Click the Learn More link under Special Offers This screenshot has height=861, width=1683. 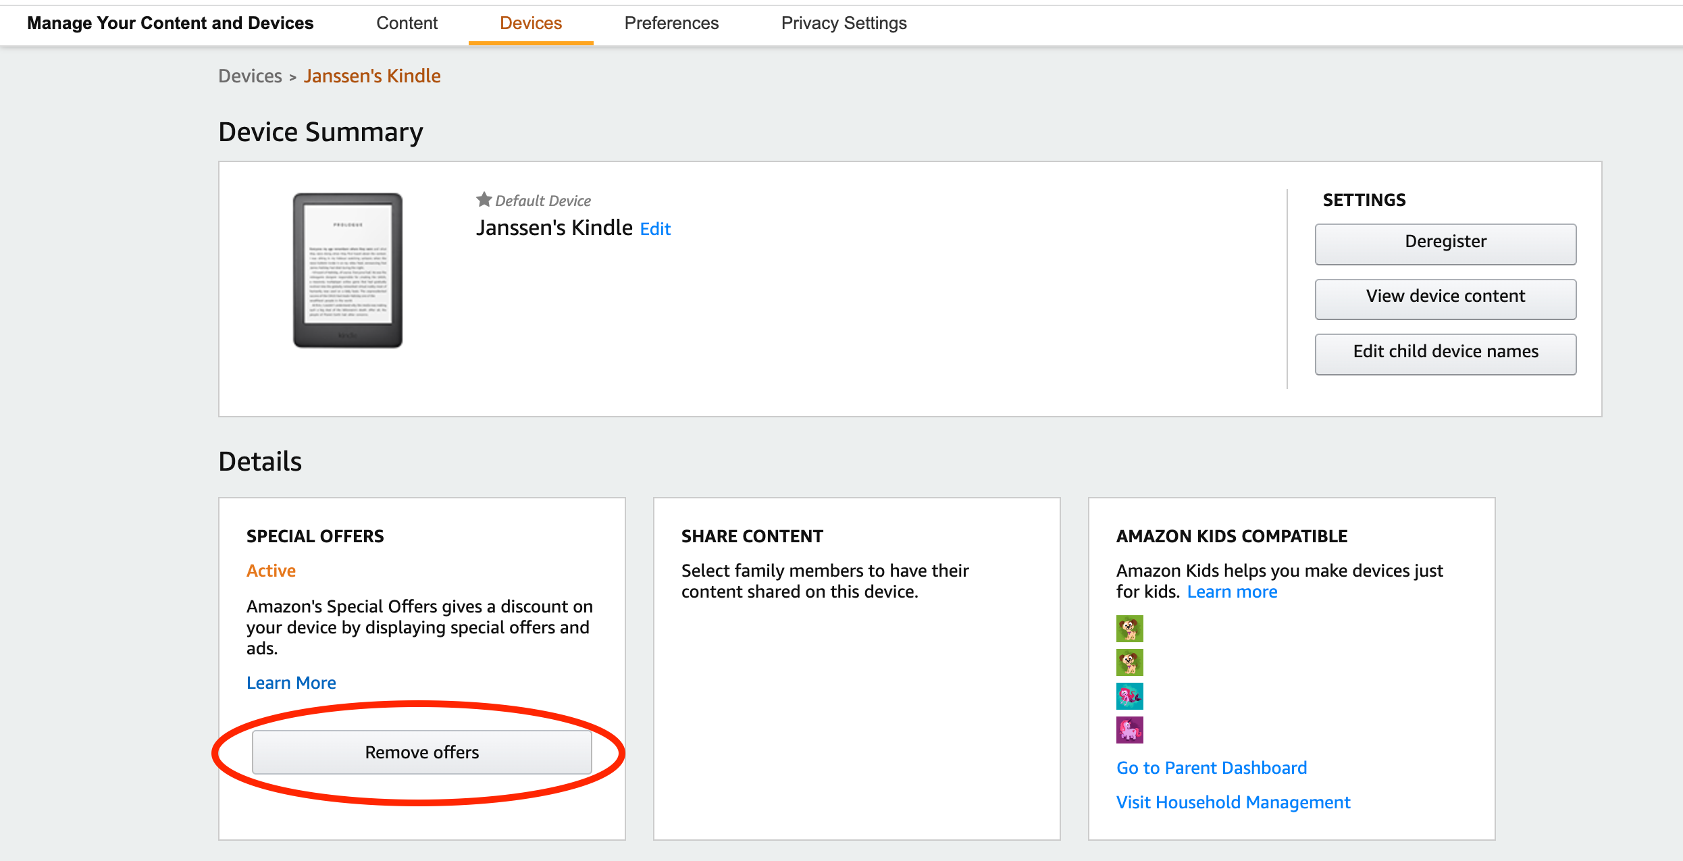(291, 682)
